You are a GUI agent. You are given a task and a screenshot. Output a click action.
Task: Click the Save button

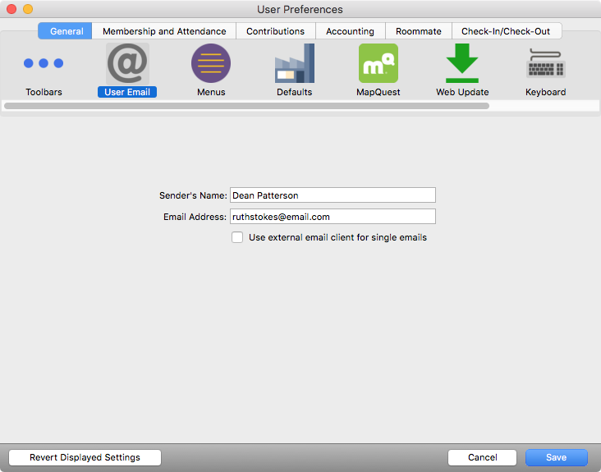click(556, 457)
